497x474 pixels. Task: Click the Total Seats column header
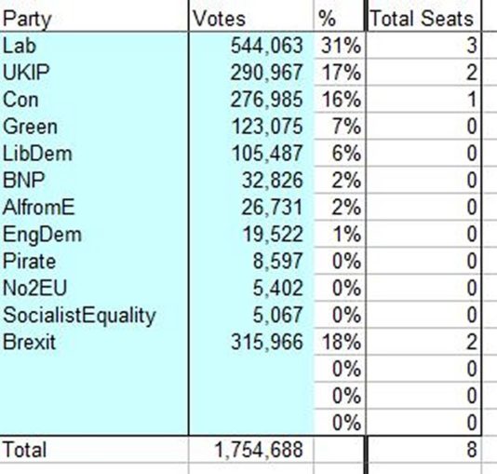coord(423,18)
